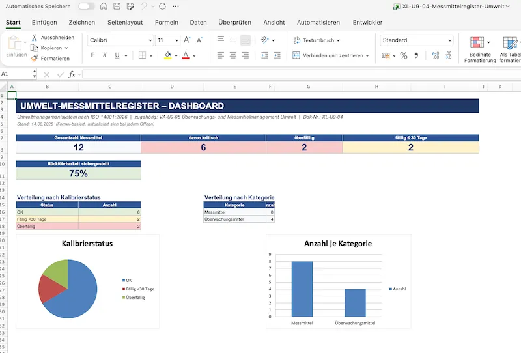This screenshot has height=353, width=521.
Task: Open the font color dropdown arrow
Action: pos(194,55)
